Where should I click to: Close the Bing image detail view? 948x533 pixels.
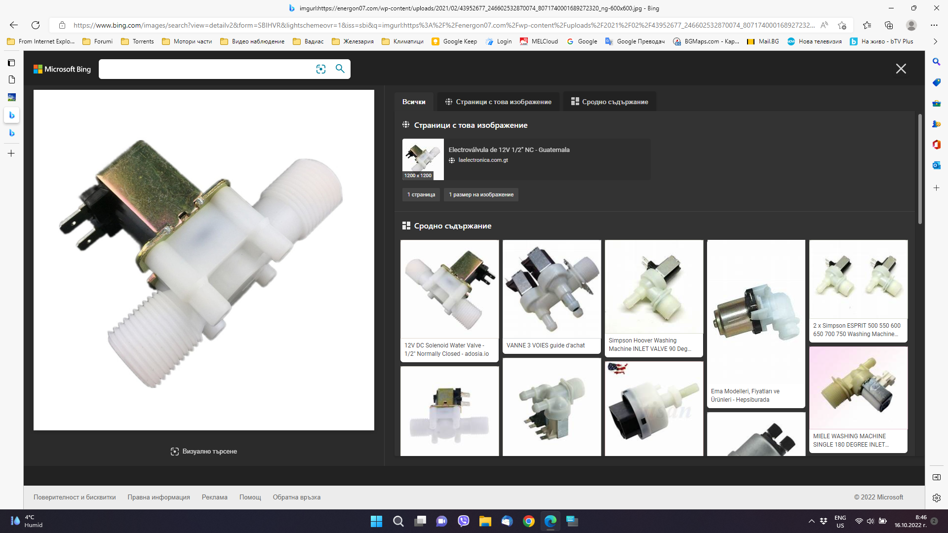point(901,69)
